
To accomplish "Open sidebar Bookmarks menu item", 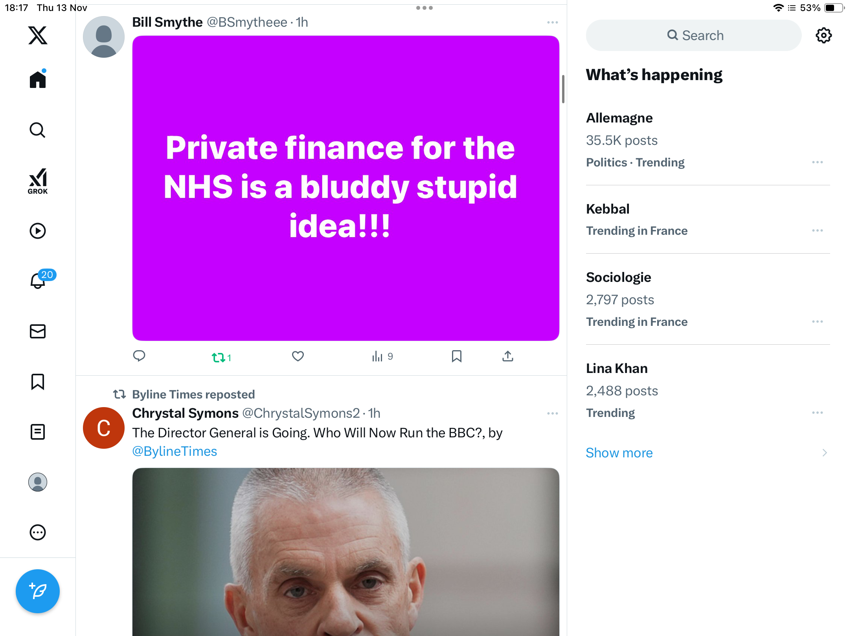I will point(38,382).
